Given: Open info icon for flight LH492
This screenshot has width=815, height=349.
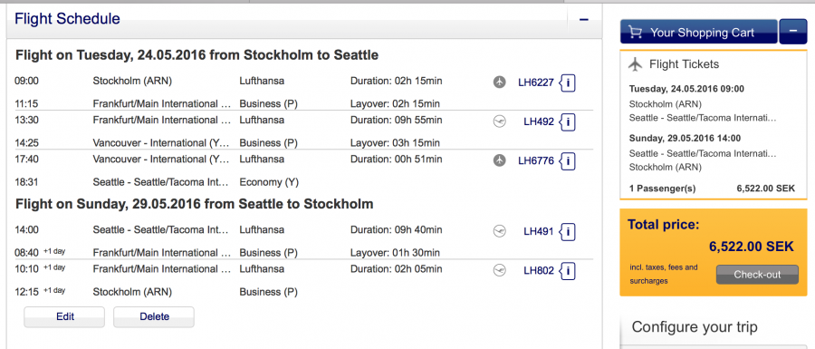Looking at the screenshot, I should click(x=568, y=122).
